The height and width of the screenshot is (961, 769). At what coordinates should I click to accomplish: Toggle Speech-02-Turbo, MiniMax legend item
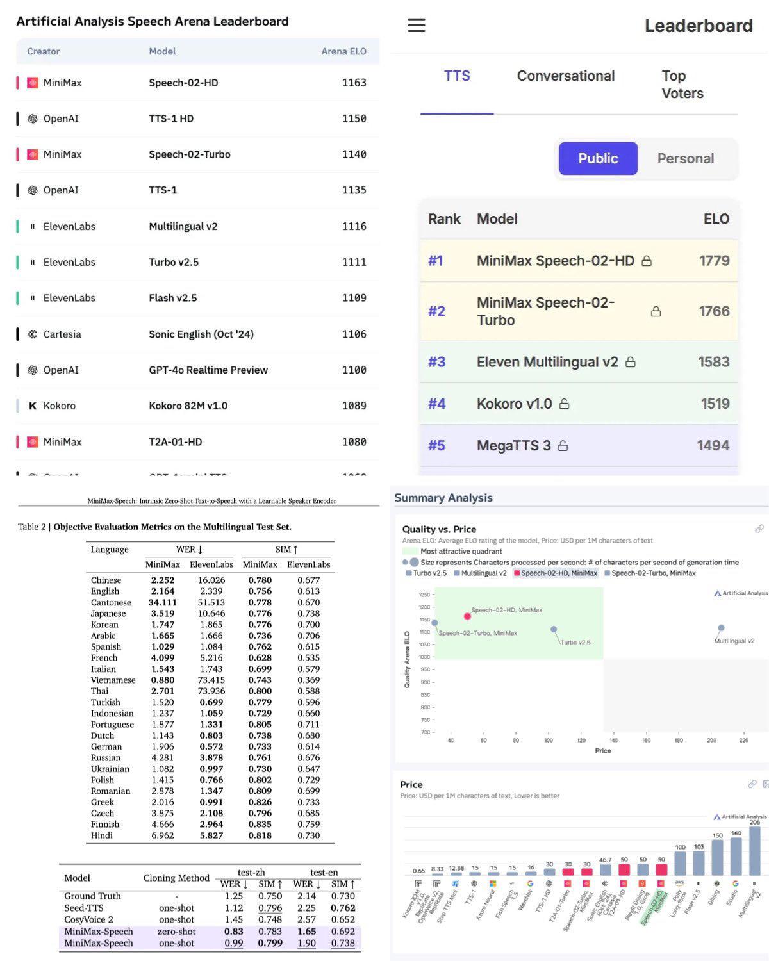(x=650, y=573)
